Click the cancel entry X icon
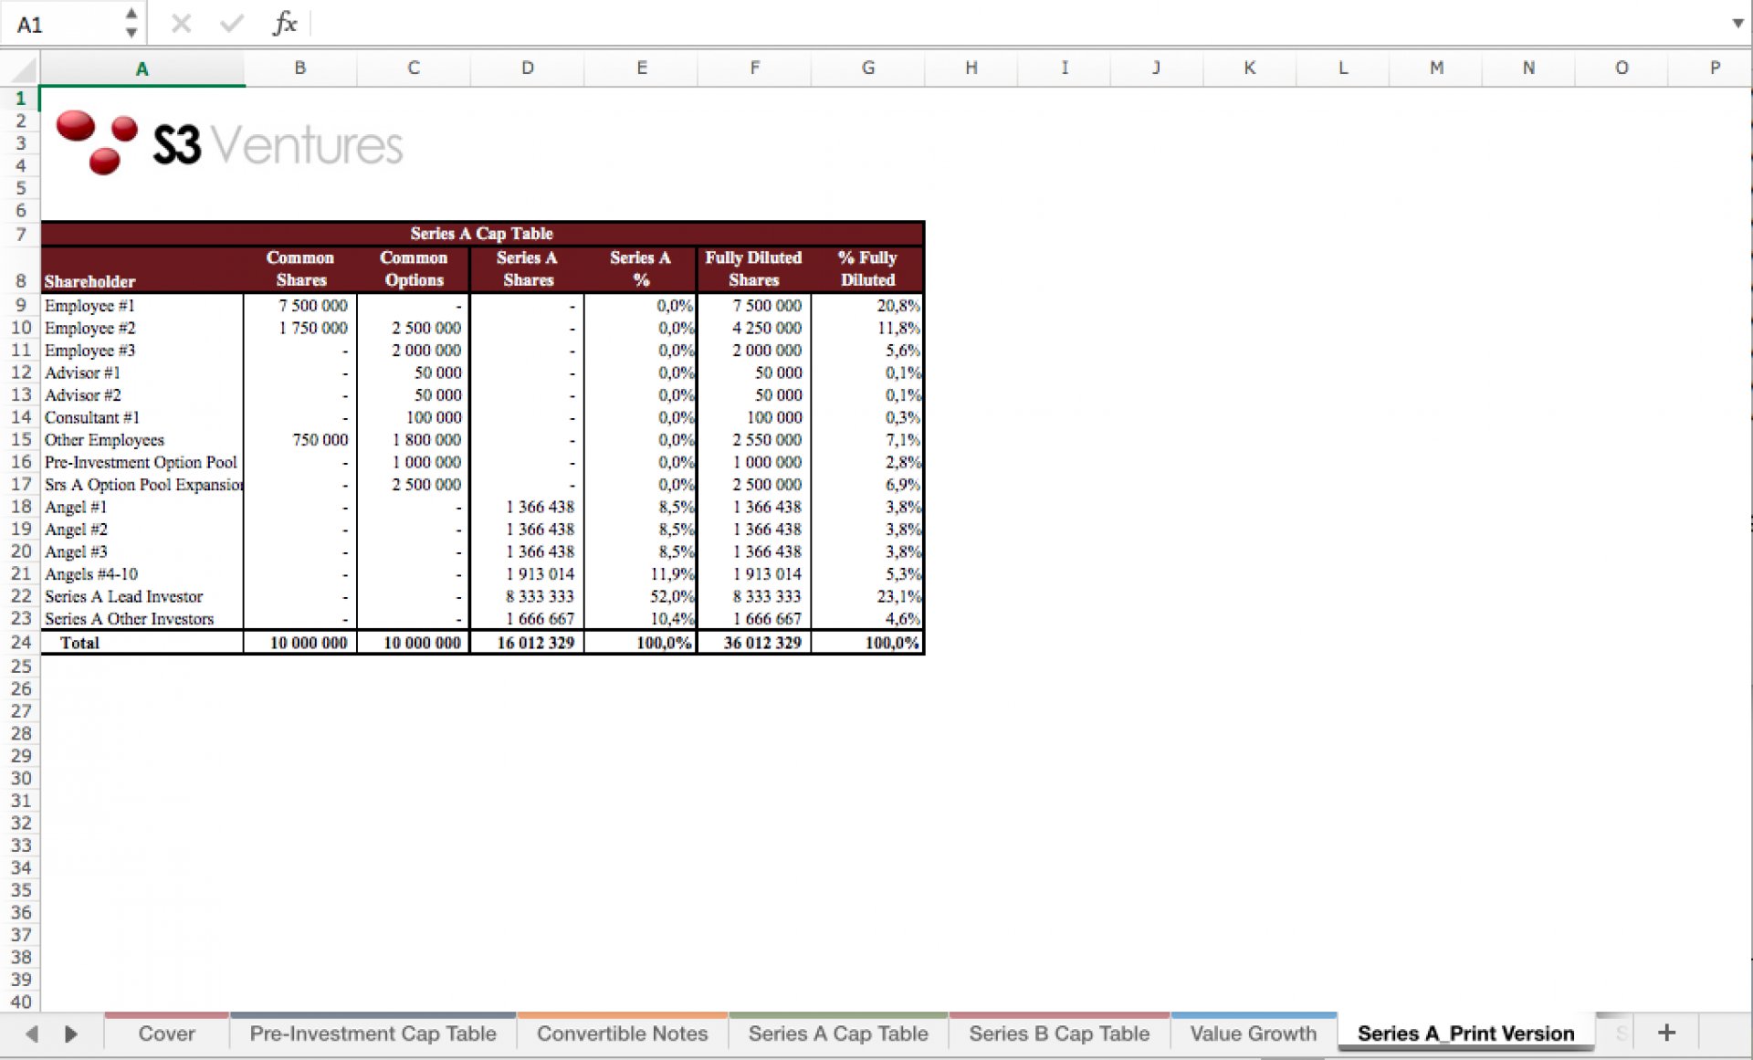The image size is (1753, 1060). (x=181, y=24)
